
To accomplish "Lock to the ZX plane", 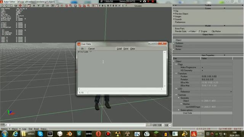I will (48, 6).
